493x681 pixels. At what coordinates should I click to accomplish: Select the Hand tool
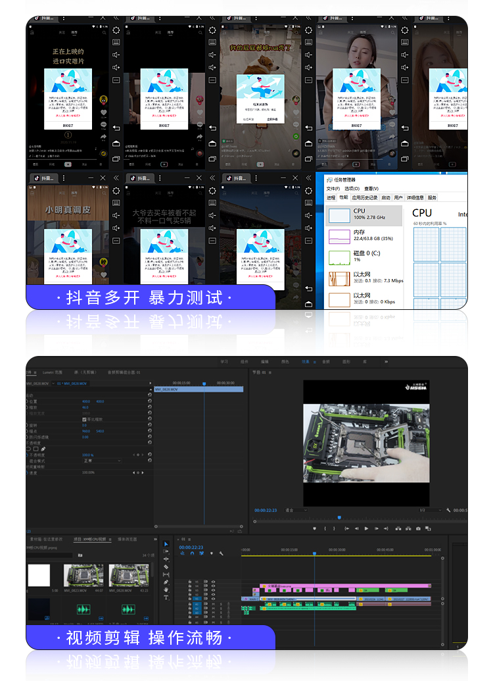point(166,590)
